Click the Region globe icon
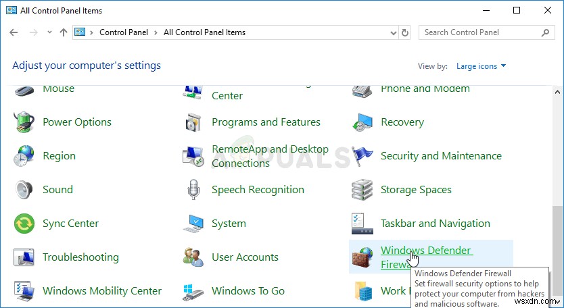The width and height of the screenshot is (564, 308). (24, 156)
